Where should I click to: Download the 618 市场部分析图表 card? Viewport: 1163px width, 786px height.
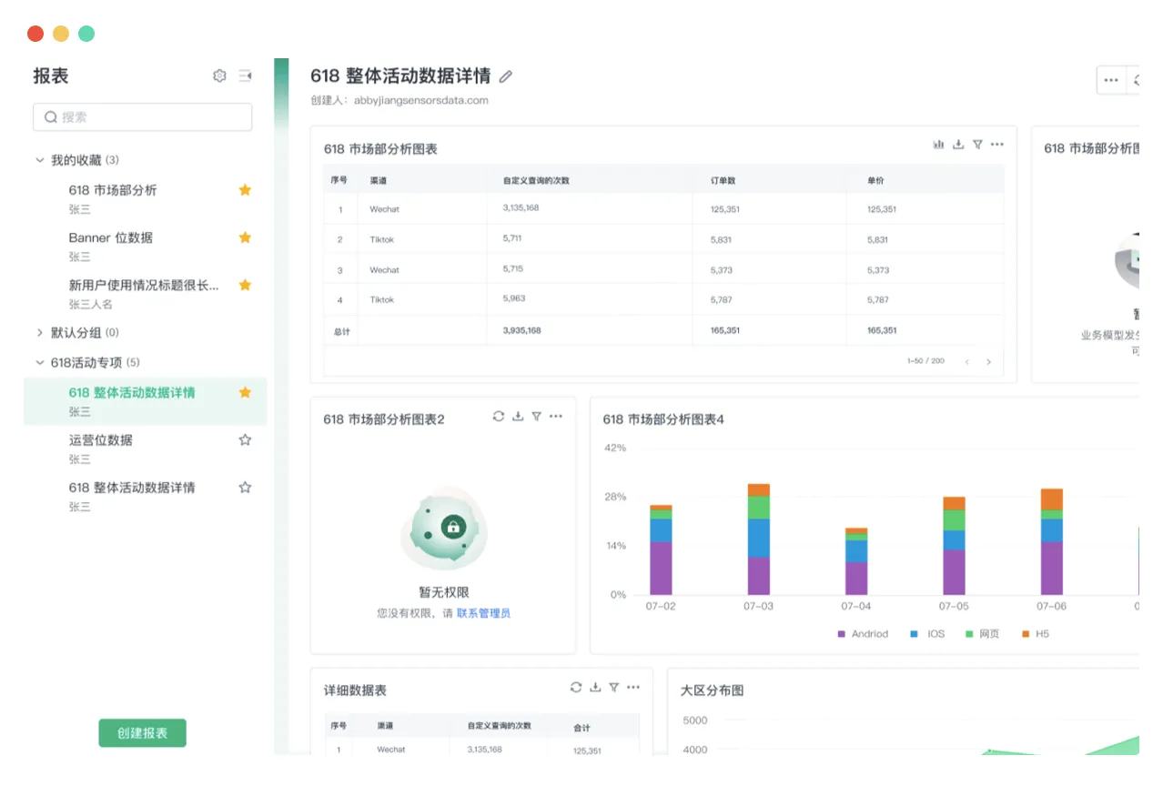coord(958,145)
